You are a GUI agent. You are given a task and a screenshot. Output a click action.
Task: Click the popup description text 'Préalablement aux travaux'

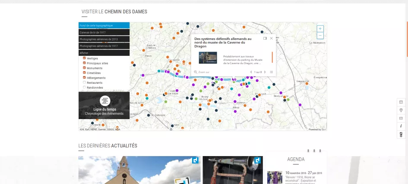point(239,56)
